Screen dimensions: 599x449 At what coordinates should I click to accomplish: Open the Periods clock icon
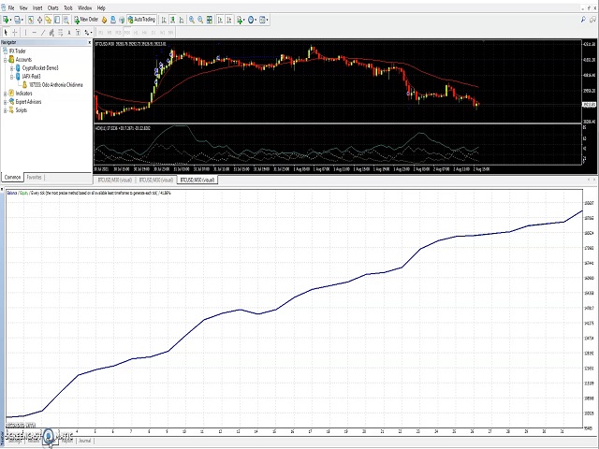click(x=251, y=20)
